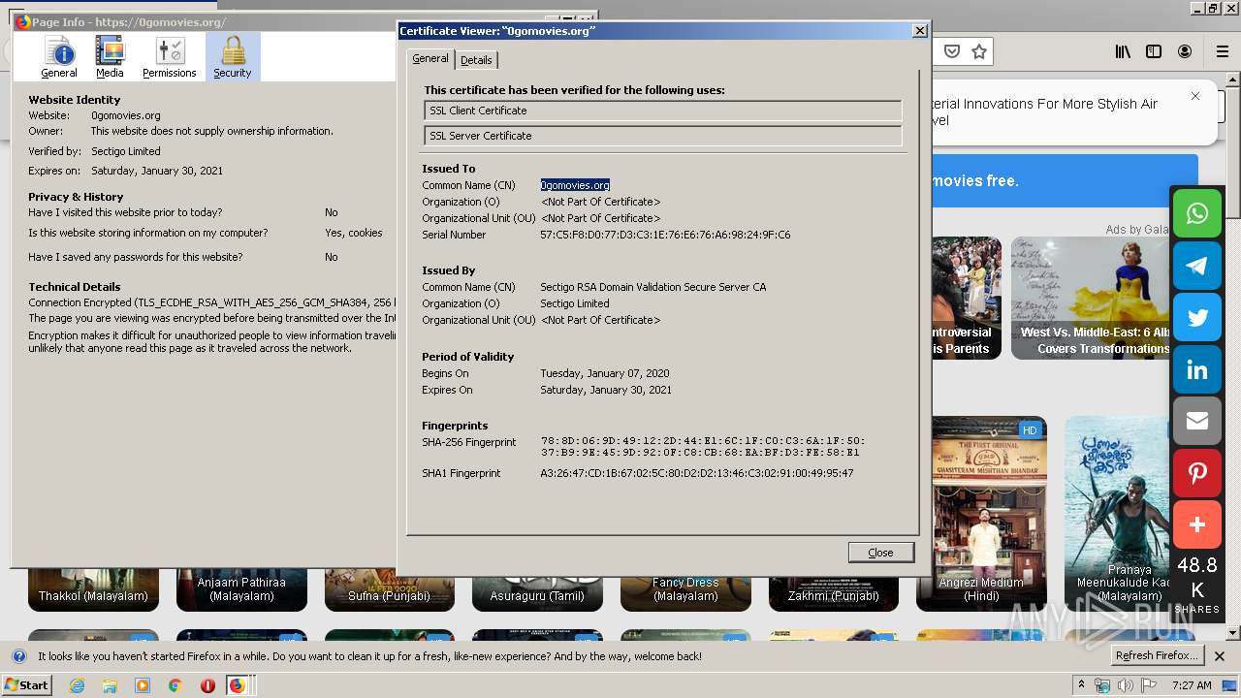Open Opera icon in taskbar
Image resolution: width=1241 pixels, height=698 pixels.
pos(207,685)
